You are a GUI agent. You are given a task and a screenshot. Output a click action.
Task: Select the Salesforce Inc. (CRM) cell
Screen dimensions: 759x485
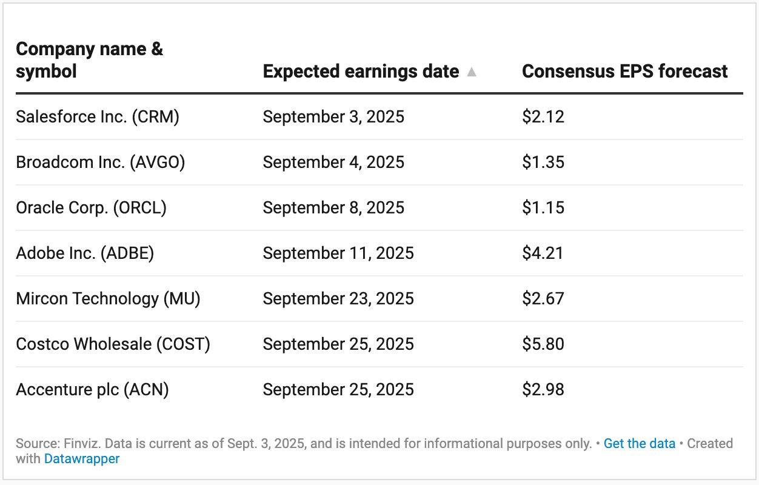tap(98, 116)
